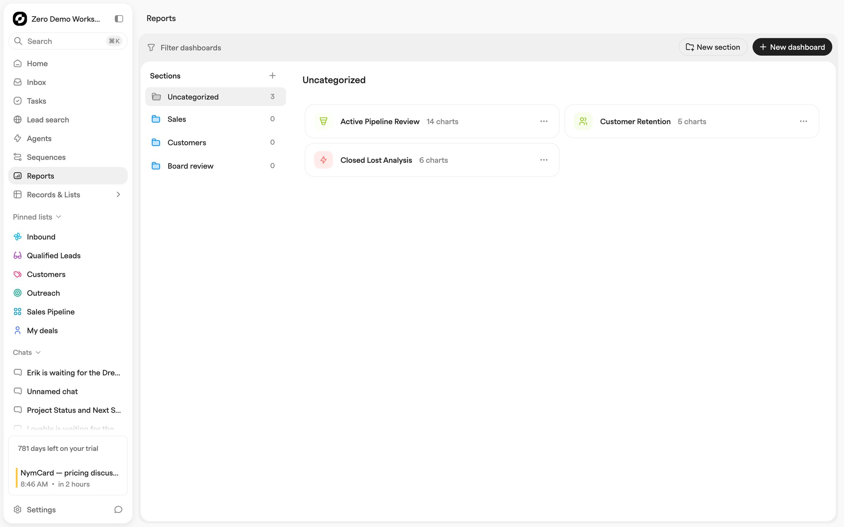The height and width of the screenshot is (527, 844).
Task: Expand Records & Lists chevron
Action: coord(118,194)
